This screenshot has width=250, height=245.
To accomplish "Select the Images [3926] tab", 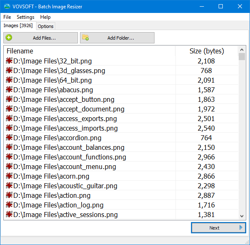I will pyautogui.click(x=18, y=25).
